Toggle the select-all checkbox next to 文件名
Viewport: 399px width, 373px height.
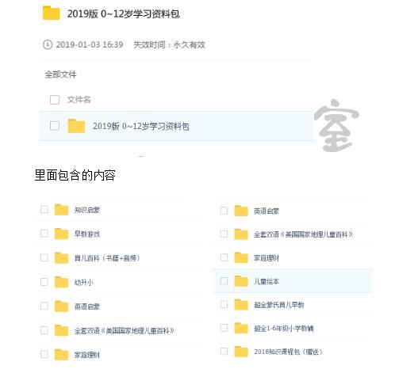(55, 100)
